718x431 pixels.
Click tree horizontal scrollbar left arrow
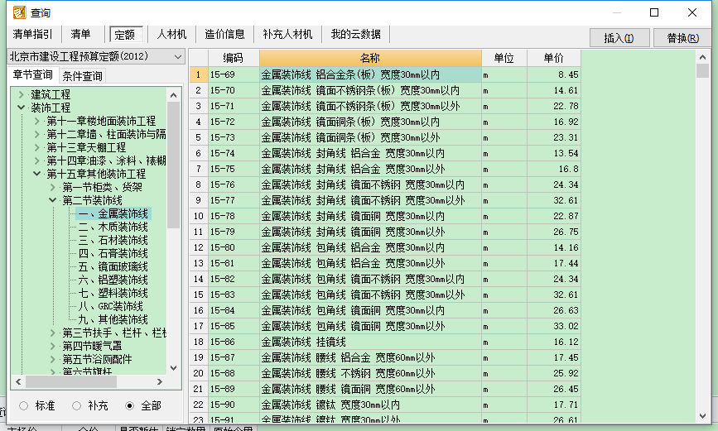click(18, 381)
